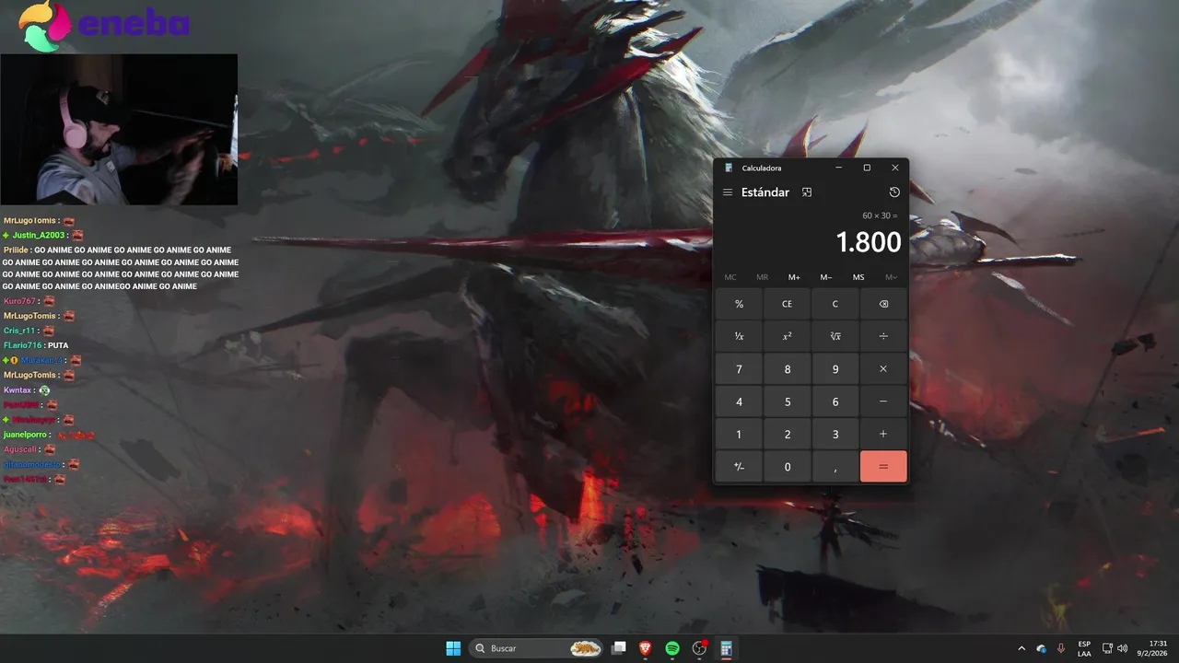Click the 1.800 result display
Image resolution: width=1179 pixels, height=663 pixels.
tap(868, 242)
